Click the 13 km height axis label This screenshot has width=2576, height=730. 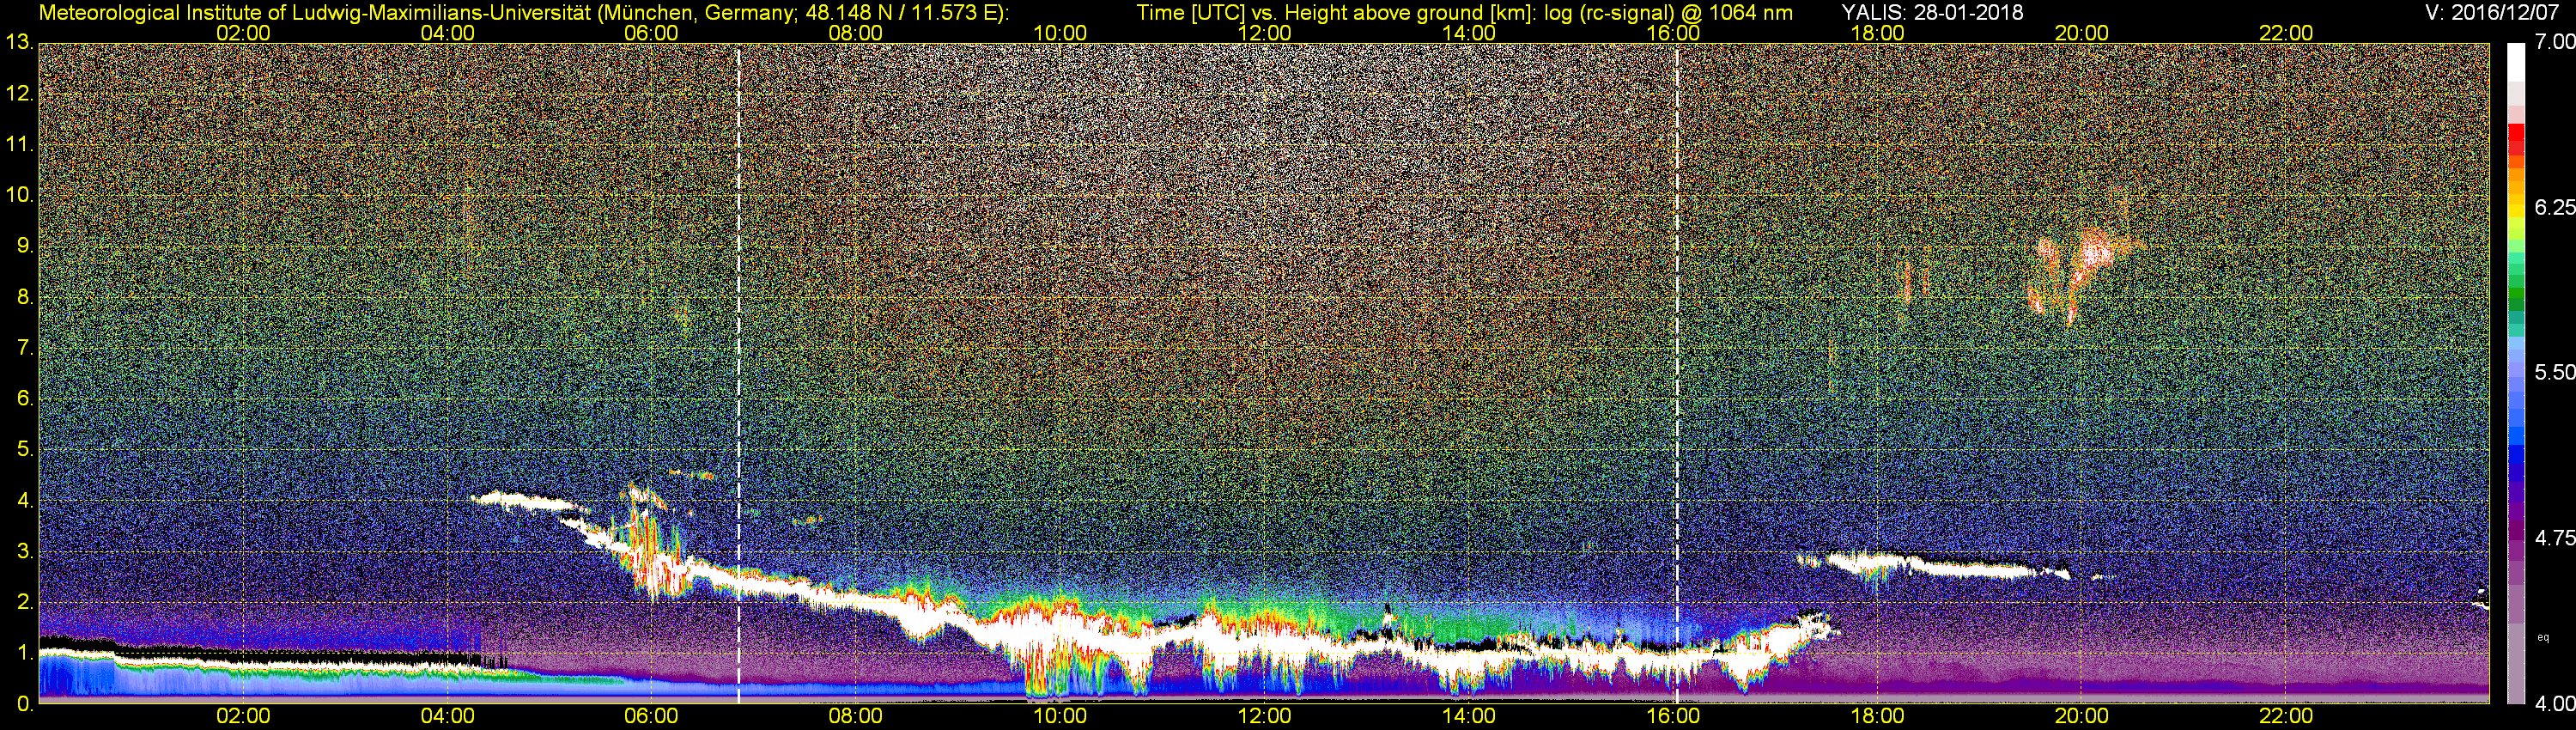pos(18,43)
